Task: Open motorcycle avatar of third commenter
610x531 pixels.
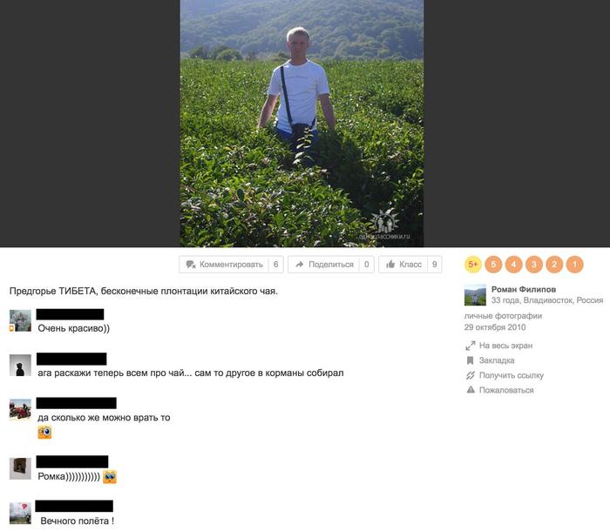Action: click(x=20, y=410)
